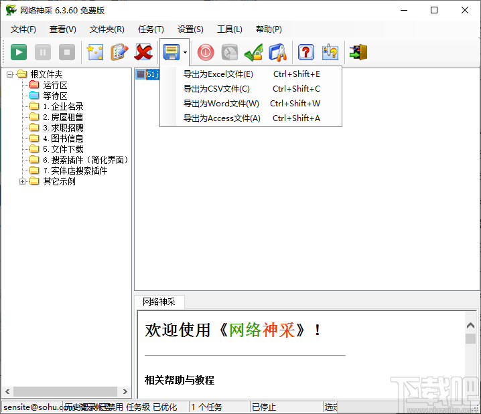The width and height of the screenshot is (481, 414).
Task: Click folder tree scrollbar left arrow
Action: tap(7, 391)
